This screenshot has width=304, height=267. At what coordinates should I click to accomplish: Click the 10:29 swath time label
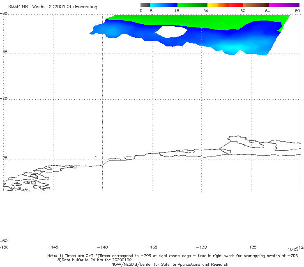pos(293,249)
